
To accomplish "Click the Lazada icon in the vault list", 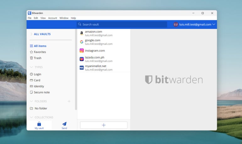I will click(81, 59).
